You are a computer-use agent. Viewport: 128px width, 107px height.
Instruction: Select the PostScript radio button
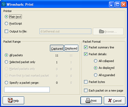(x=6, y=24)
